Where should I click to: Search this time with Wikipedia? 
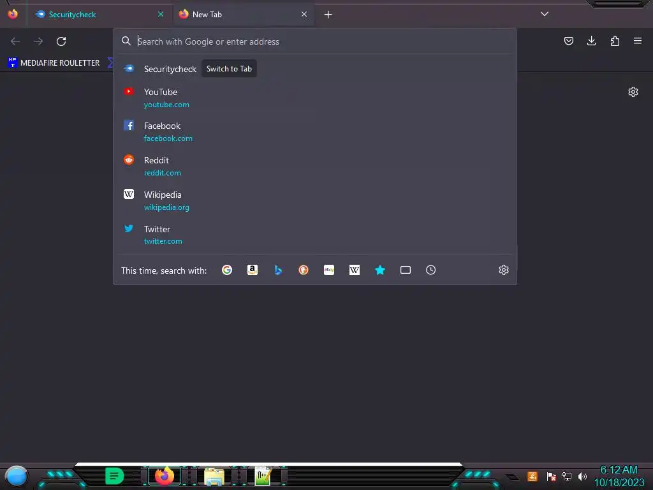(355, 270)
